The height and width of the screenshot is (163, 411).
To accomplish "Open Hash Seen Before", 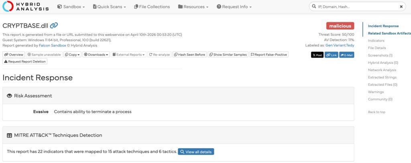I will [x=189, y=54].
